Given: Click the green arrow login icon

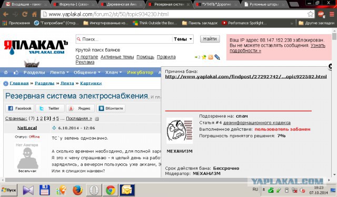Looking at the screenshot, I should click(x=197, y=57).
